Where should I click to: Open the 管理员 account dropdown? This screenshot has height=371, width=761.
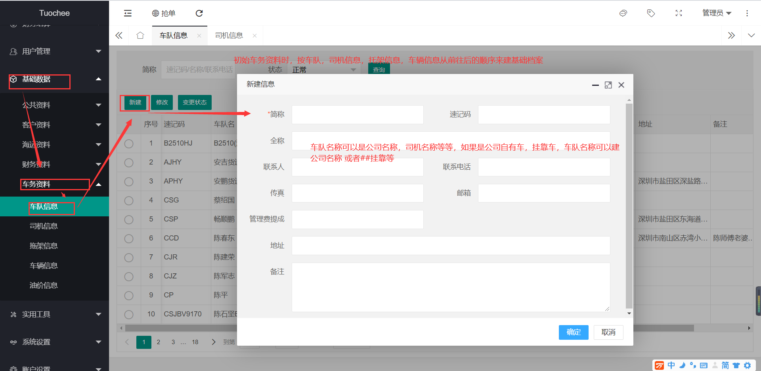(717, 13)
